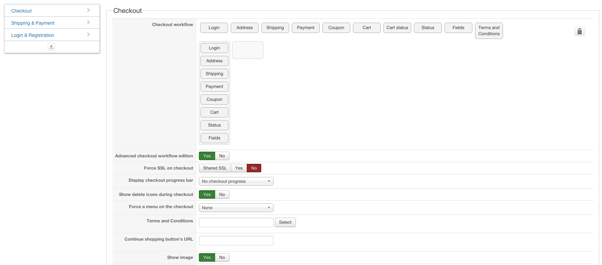Choose Shared SSL for Force SSL on checkout
The width and height of the screenshot is (602, 265).
pyautogui.click(x=215, y=168)
